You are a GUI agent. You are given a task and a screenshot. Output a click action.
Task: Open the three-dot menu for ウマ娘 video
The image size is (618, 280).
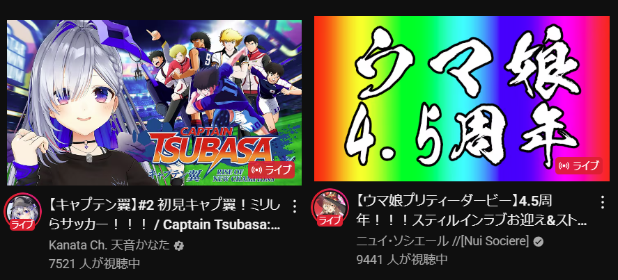(602, 201)
